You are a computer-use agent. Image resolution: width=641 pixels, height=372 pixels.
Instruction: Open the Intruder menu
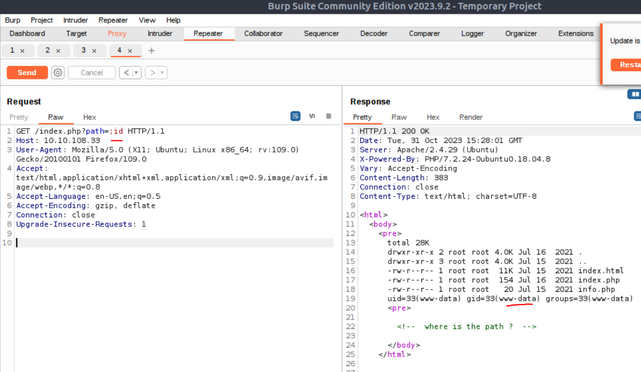(x=75, y=20)
